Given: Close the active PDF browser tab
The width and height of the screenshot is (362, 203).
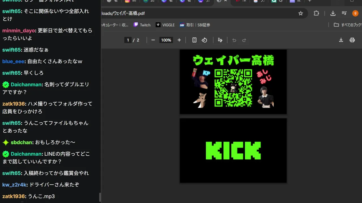Looking at the screenshot, I should click(225, 1).
